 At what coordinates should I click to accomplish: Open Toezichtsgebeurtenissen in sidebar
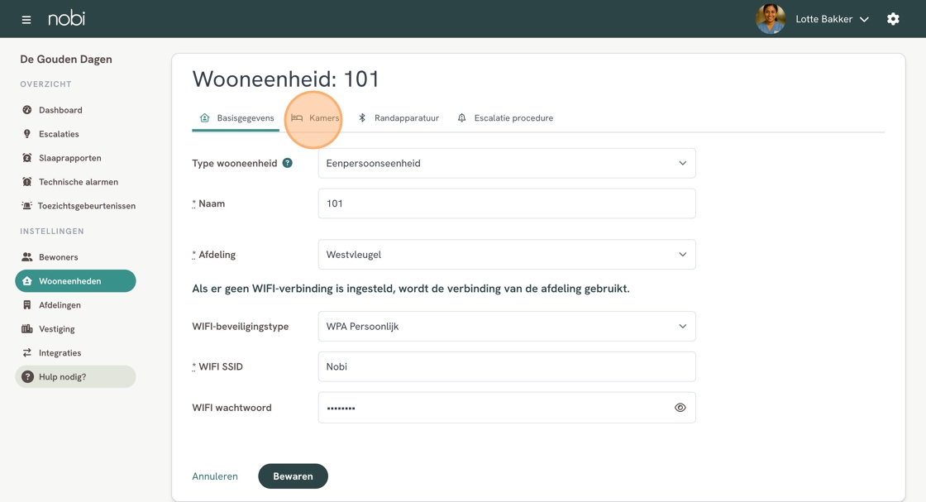pyautogui.click(x=86, y=206)
